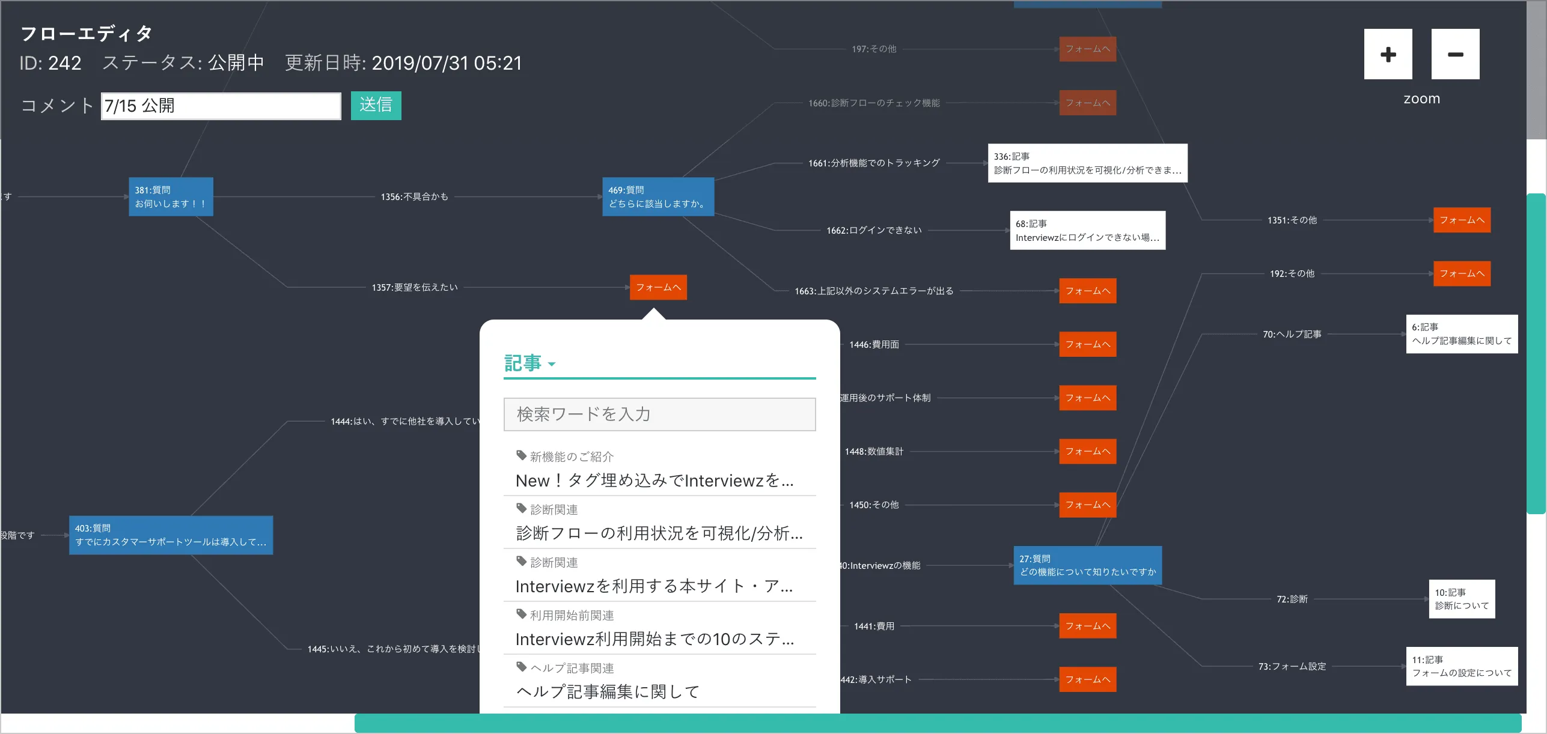Select article ヘルプ記事編集に関して from list
Image resolution: width=1547 pixels, height=734 pixels.
coord(608,691)
